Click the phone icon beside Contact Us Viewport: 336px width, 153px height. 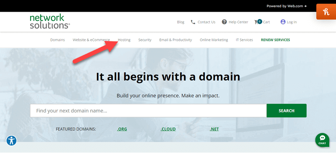(x=193, y=22)
